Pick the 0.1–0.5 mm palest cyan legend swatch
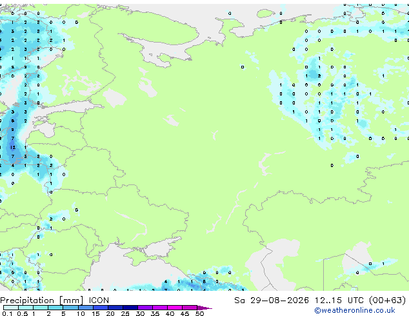The width and height of the screenshot is (409, 316). (11, 308)
